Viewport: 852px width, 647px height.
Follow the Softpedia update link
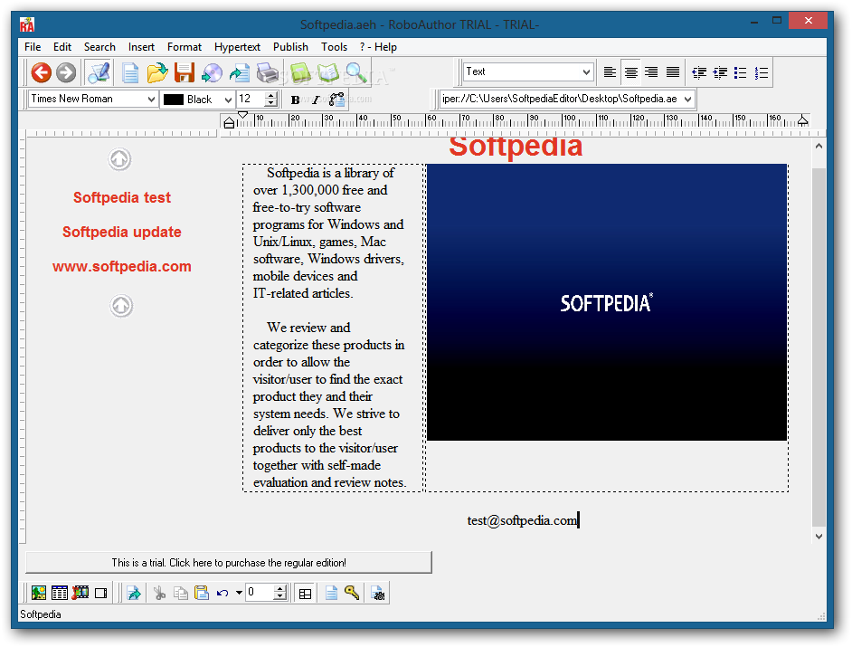[x=122, y=233]
